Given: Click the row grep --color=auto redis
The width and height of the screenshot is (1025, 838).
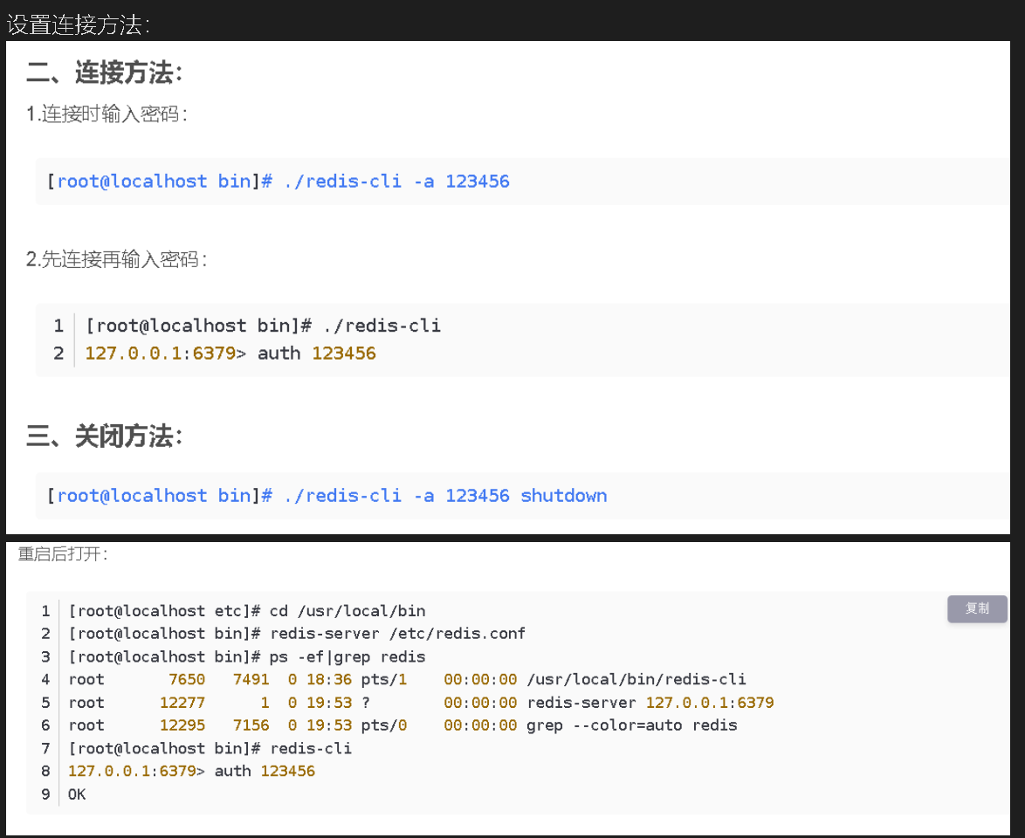Looking at the screenshot, I should pyautogui.click(x=402, y=725).
